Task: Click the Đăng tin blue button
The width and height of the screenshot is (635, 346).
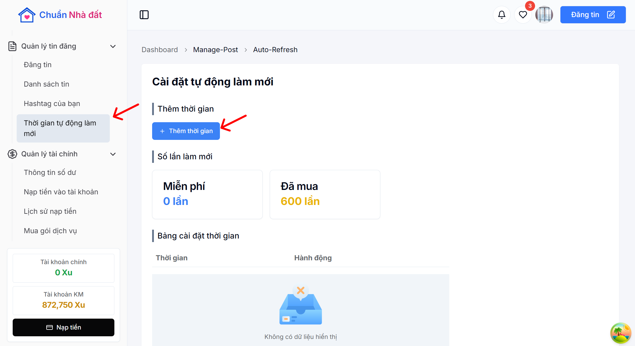Action: (593, 15)
